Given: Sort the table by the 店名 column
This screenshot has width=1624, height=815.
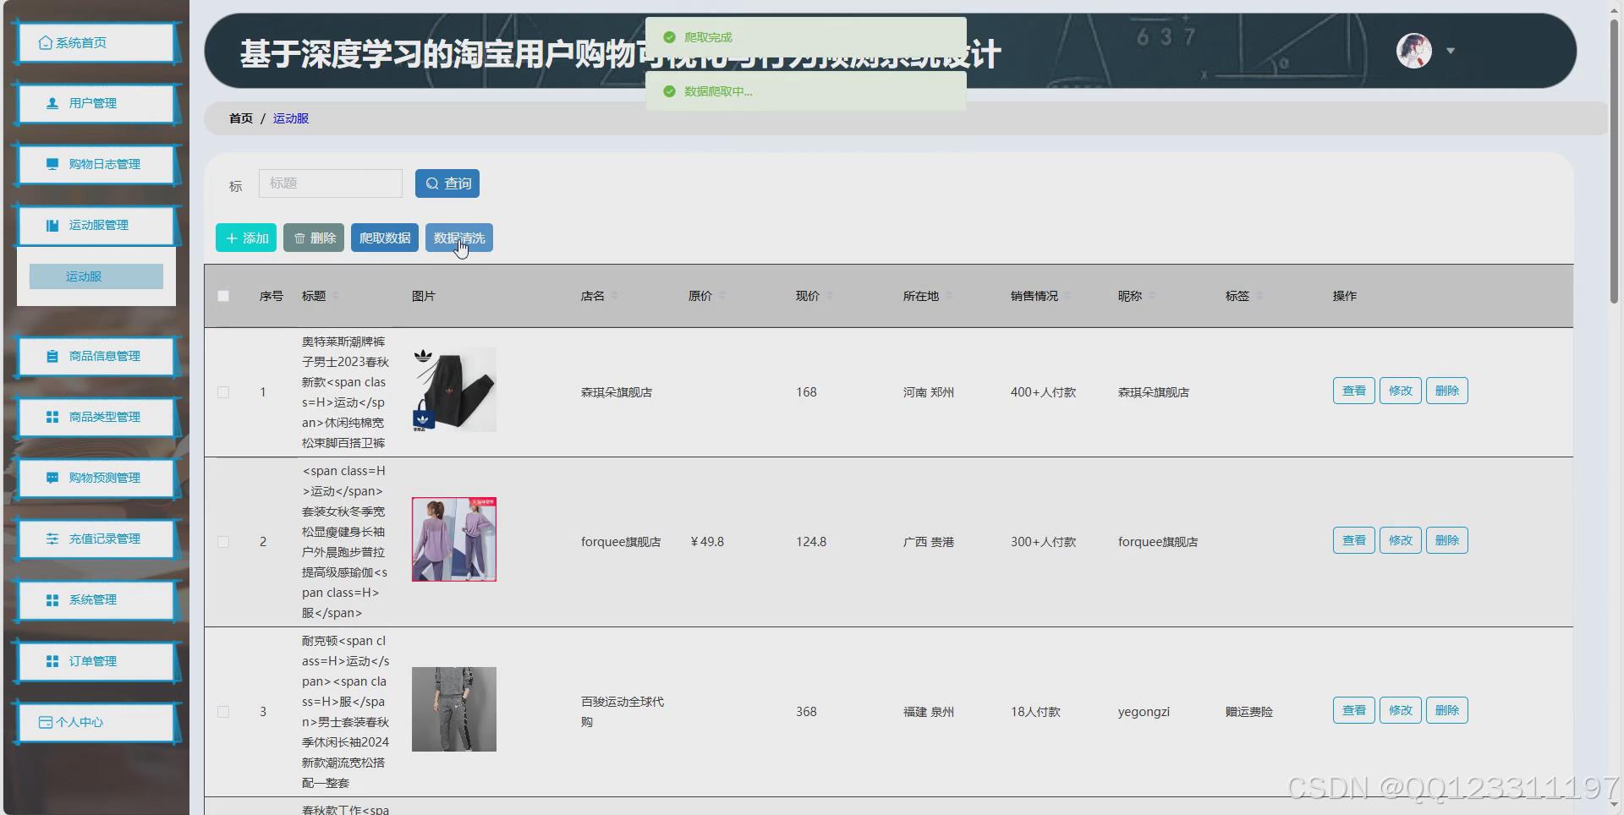Looking at the screenshot, I should pos(615,296).
